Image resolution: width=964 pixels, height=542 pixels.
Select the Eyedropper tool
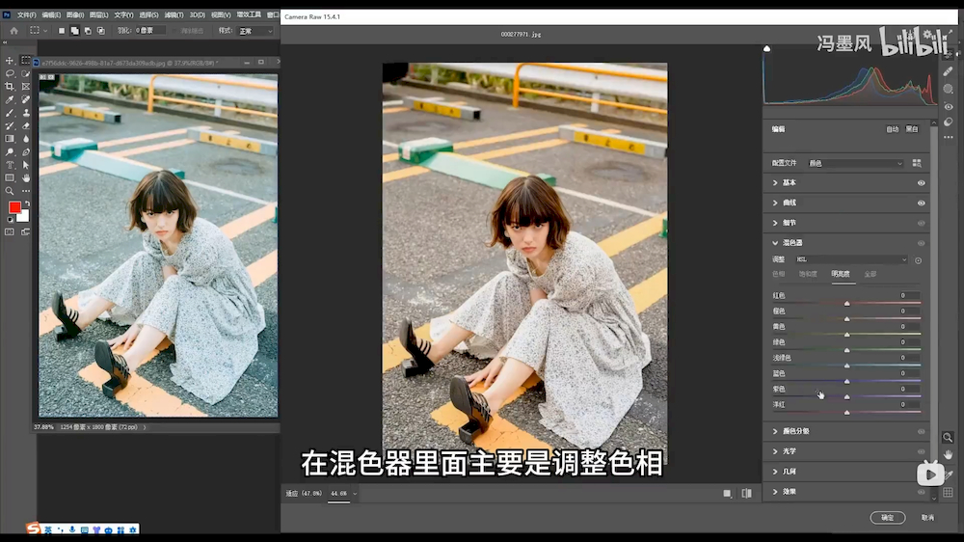point(10,99)
